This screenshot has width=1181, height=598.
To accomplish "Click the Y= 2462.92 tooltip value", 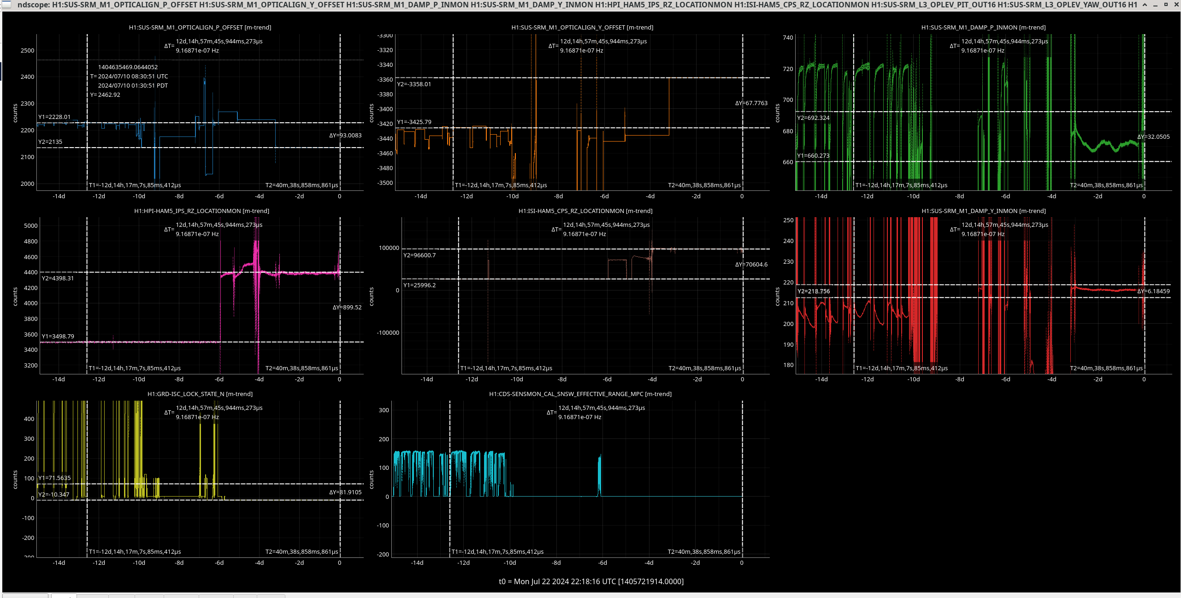I will 105,95.
